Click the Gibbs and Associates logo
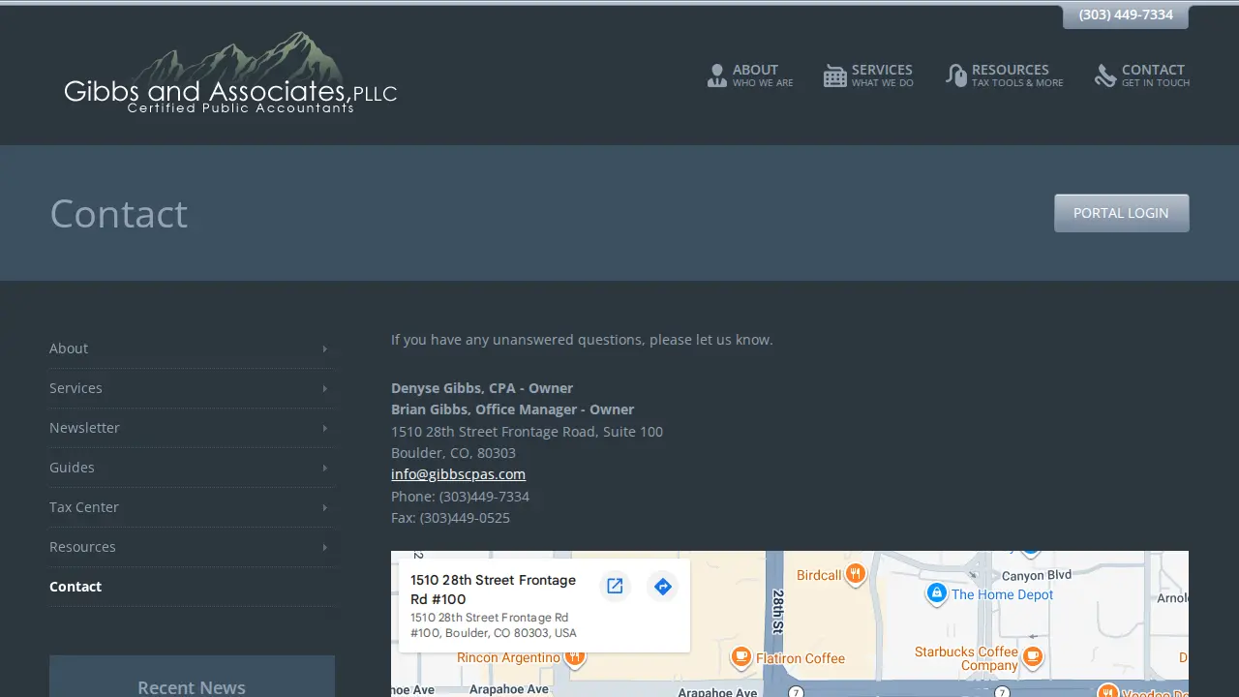This screenshot has width=1239, height=697. (x=230, y=74)
